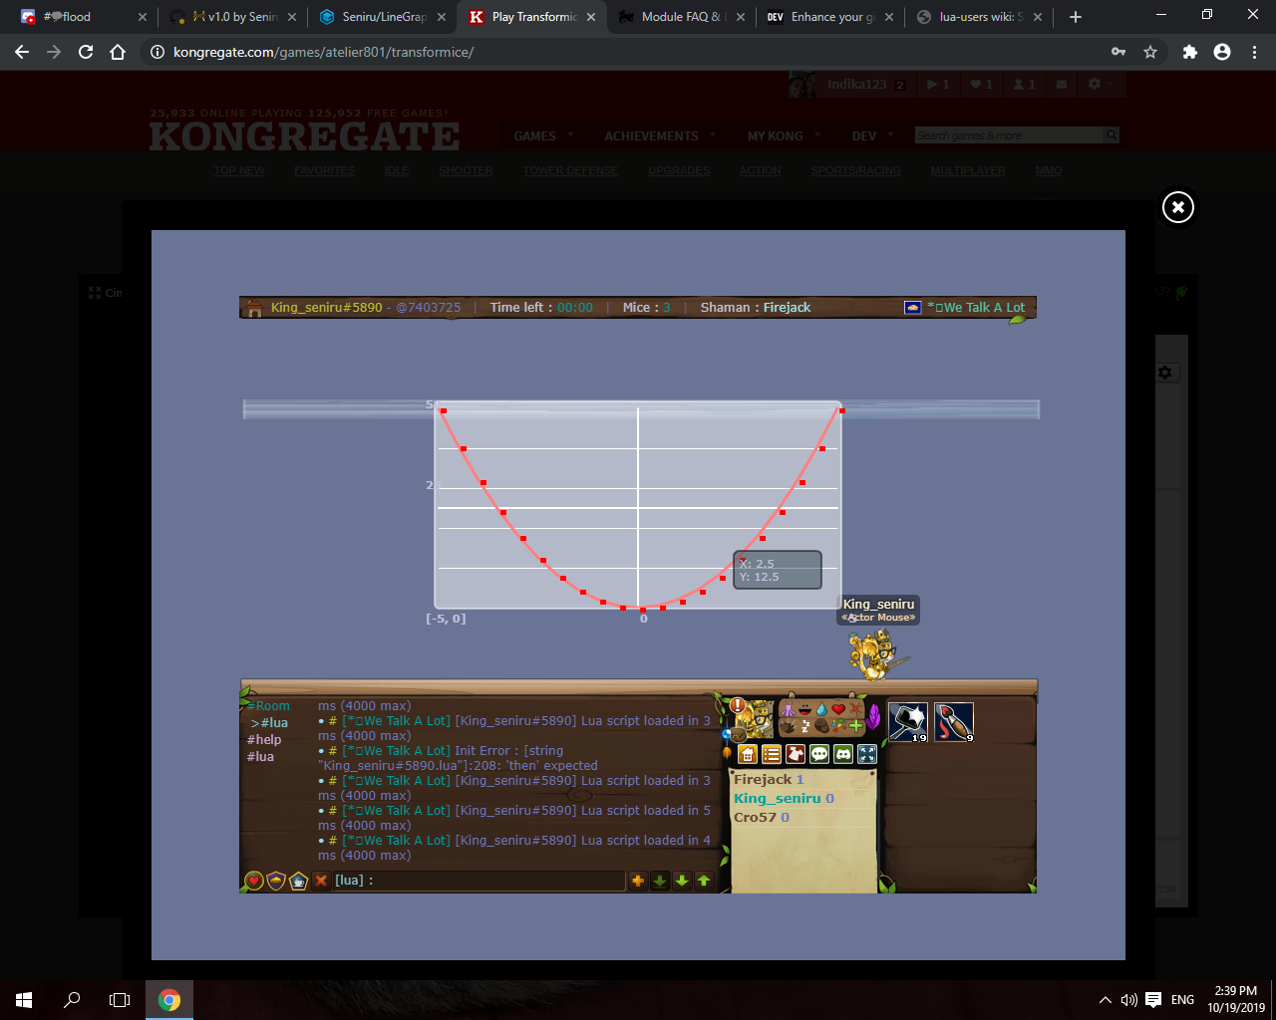Close the game lightbox overlay
Viewport: 1276px width, 1020px height.
coord(1177,207)
